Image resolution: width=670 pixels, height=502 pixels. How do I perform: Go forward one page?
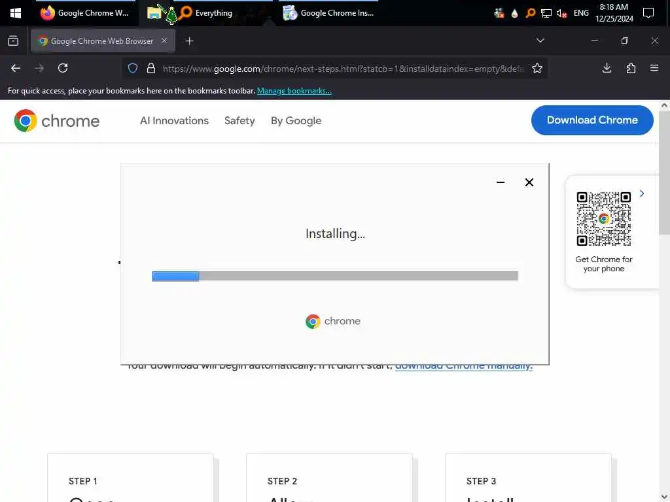point(39,68)
